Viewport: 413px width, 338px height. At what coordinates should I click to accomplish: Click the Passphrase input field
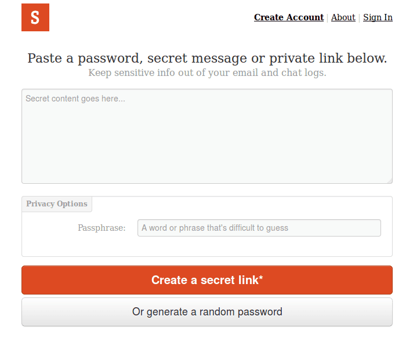tap(259, 228)
